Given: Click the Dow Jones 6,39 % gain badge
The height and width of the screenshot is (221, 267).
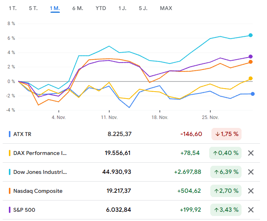Looking at the screenshot, I should pyautogui.click(x=226, y=172).
